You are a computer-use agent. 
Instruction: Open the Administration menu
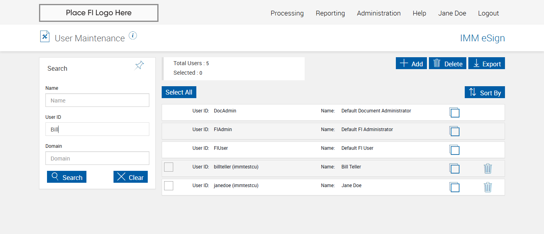(379, 13)
